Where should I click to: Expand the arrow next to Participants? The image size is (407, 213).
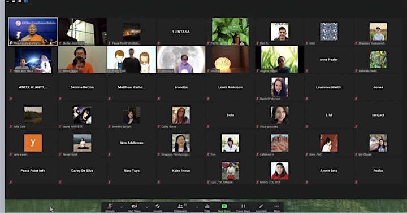tap(197, 207)
